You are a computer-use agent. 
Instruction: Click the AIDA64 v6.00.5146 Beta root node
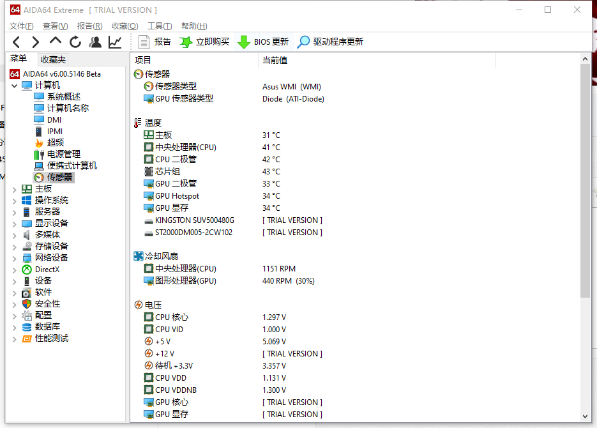pyautogui.click(x=55, y=74)
